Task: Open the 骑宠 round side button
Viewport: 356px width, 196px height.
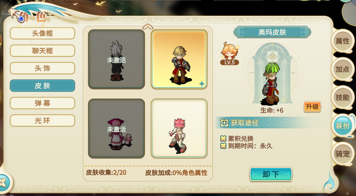Action: click(x=342, y=154)
